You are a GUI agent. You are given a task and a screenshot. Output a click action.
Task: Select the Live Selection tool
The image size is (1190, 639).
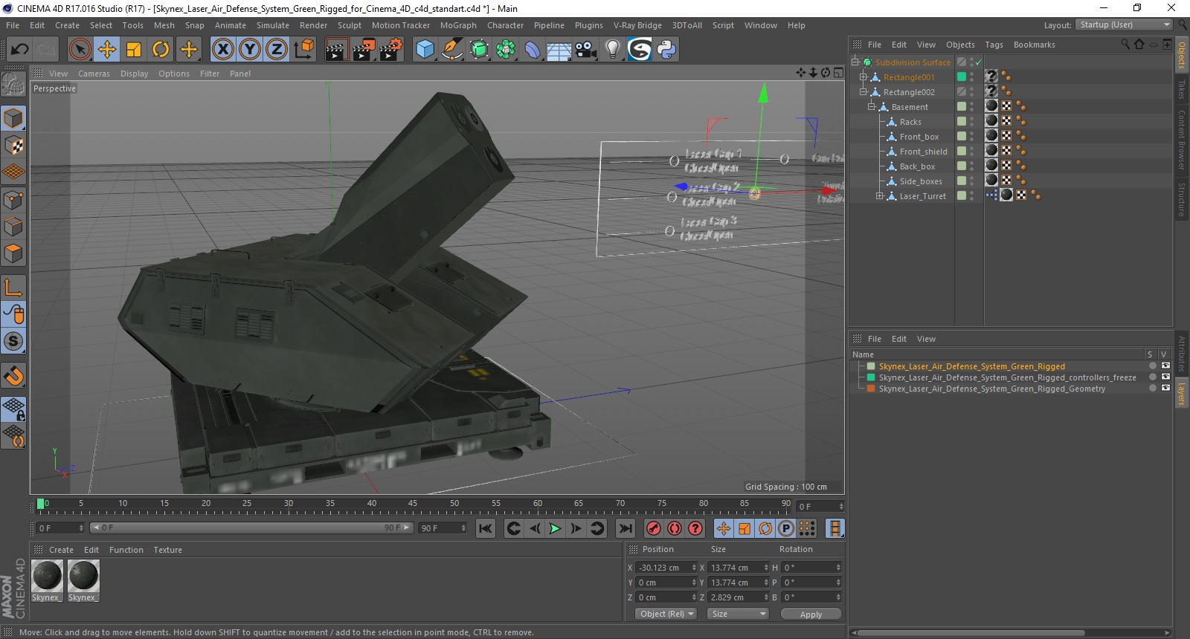point(80,50)
